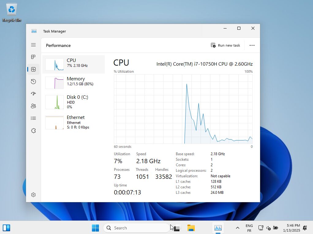
Task: Expand the three-dot more options menu
Action: pos(252,45)
